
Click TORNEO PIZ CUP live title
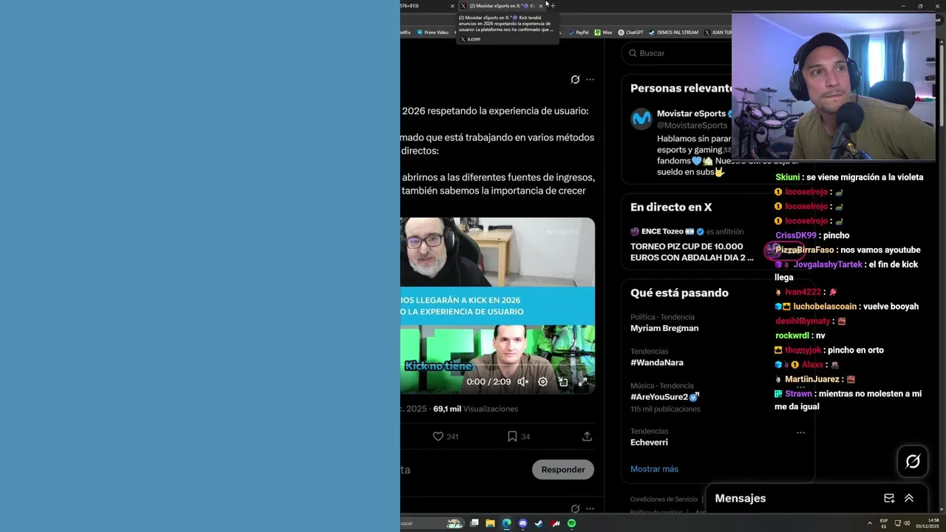tap(692, 252)
